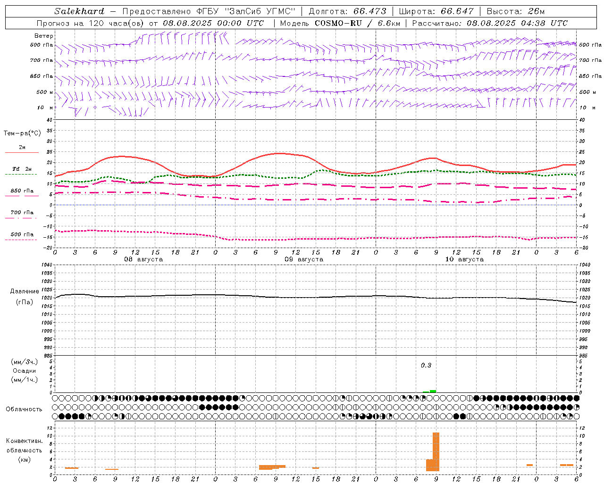Click the '(мм/3ч.)' precipitation unit label
604x483 pixels.
[x=25, y=362]
